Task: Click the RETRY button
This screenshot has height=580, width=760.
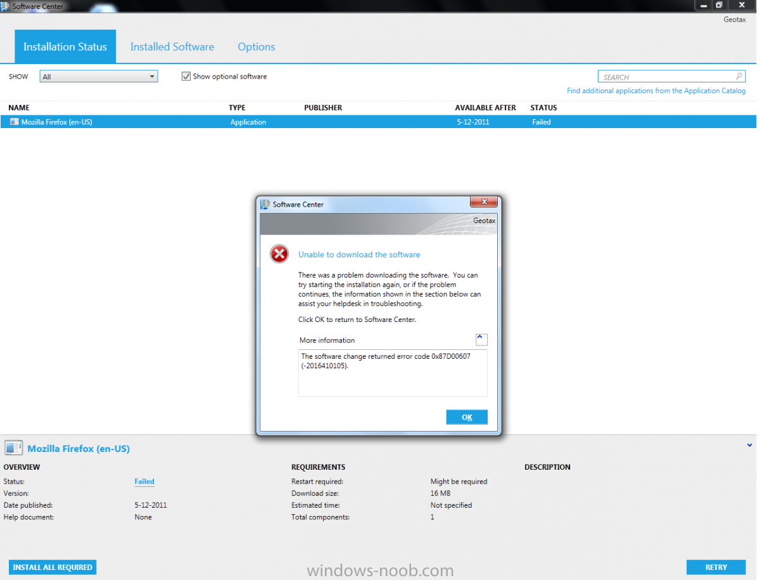Action: pyautogui.click(x=716, y=567)
